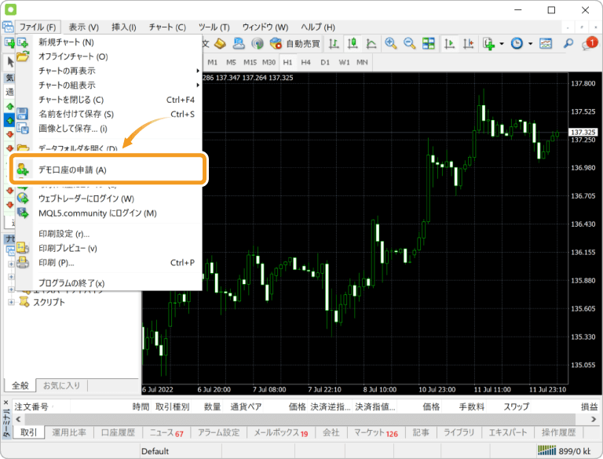Select 画像として保存 menu entry

(x=108, y=129)
